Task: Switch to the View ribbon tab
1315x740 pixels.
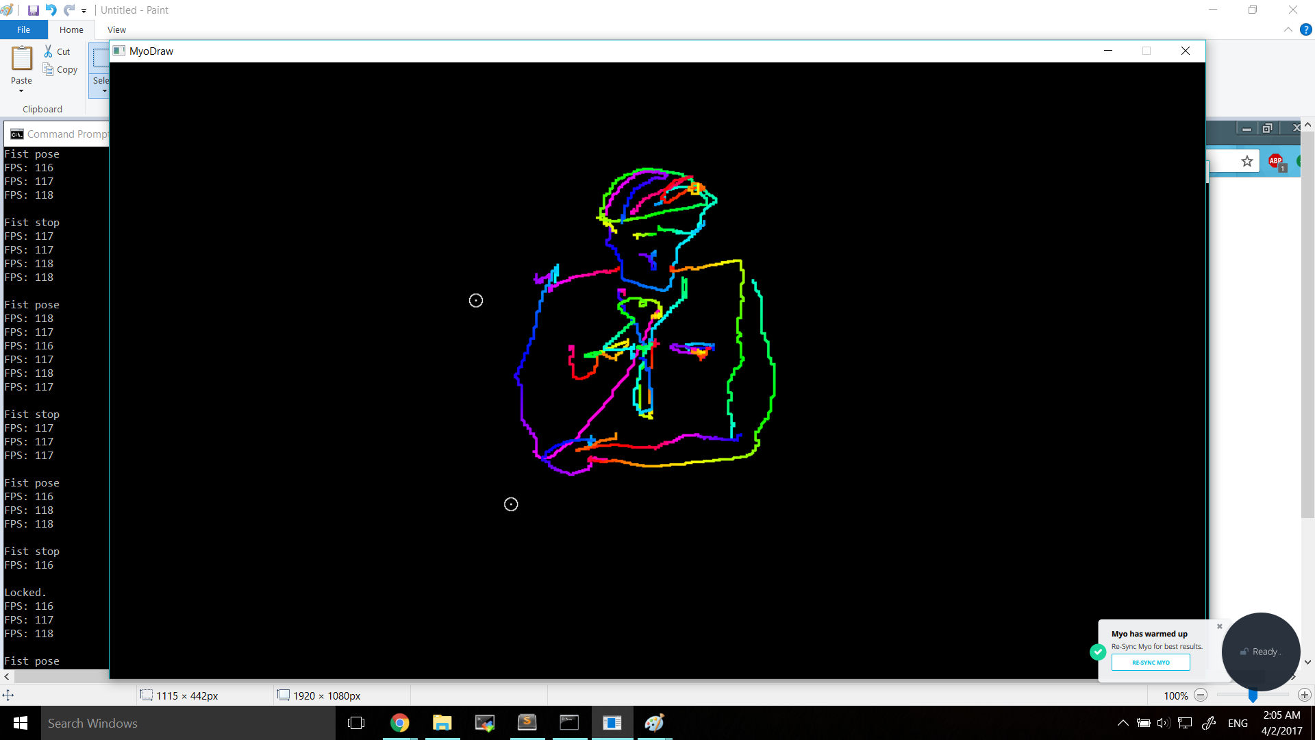Action: (x=116, y=29)
